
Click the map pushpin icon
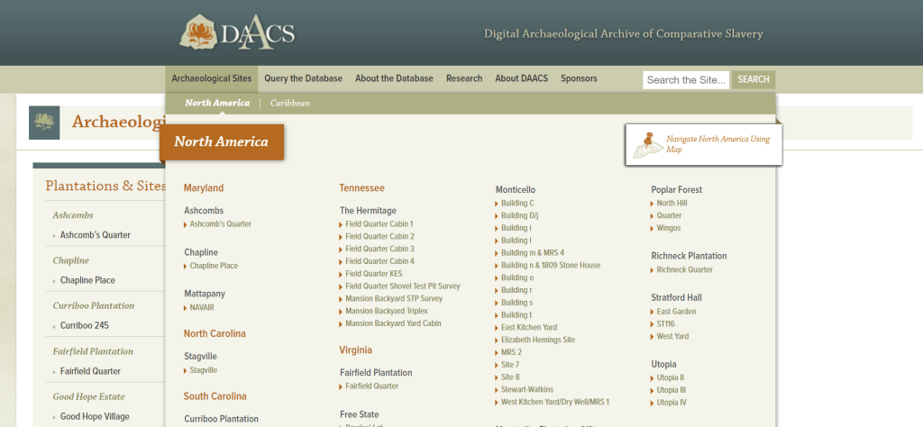(647, 142)
